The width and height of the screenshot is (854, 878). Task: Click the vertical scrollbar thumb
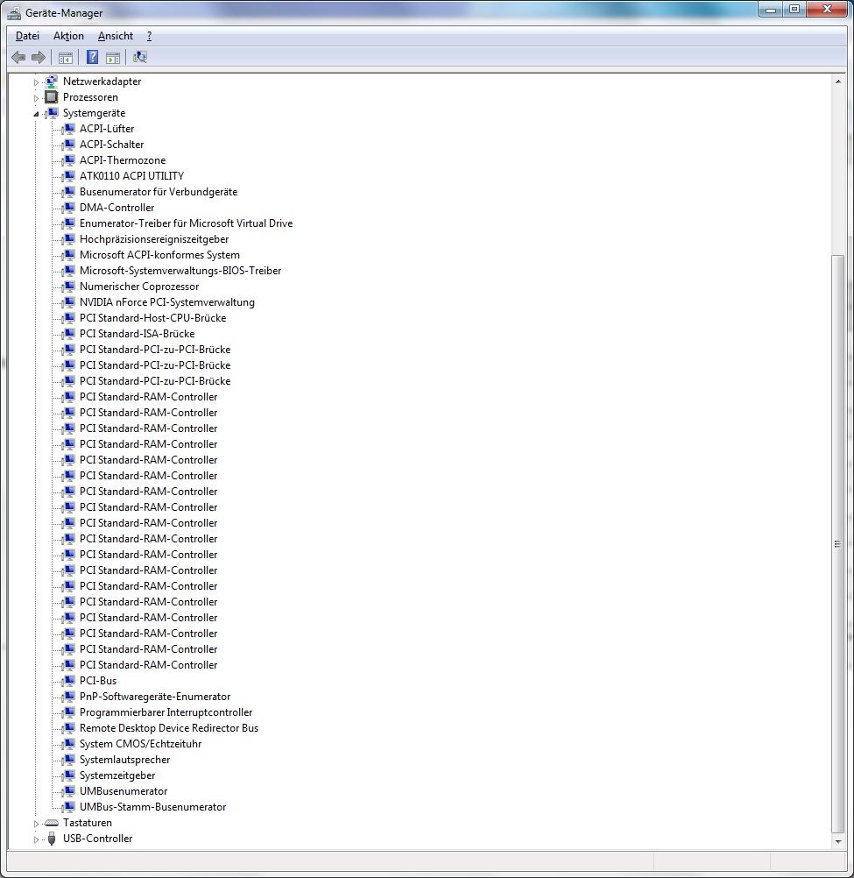[837, 543]
